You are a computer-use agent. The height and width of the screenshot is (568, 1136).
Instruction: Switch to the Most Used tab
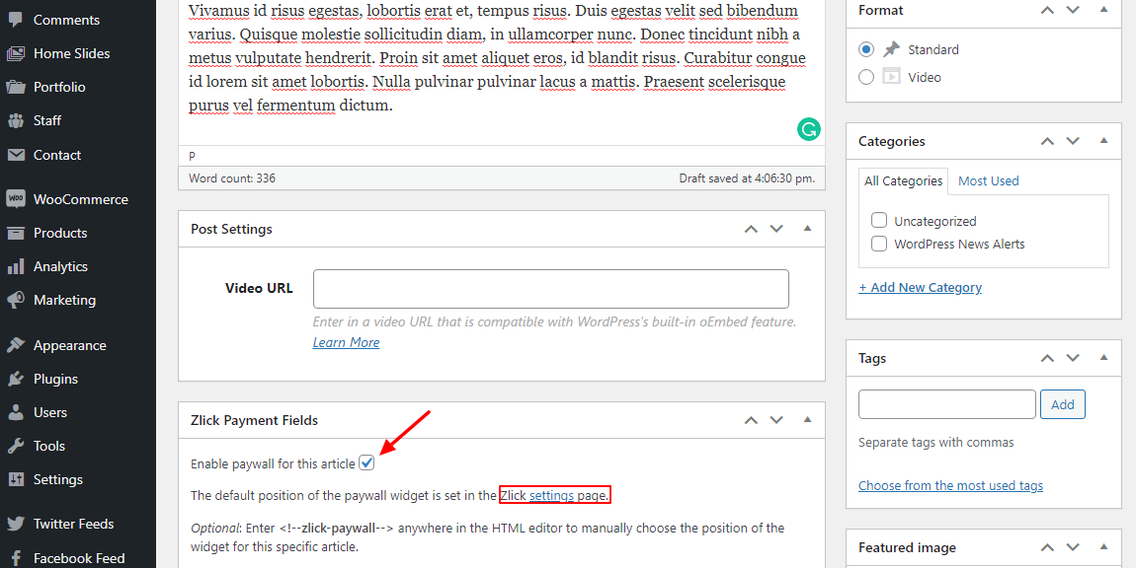click(988, 180)
